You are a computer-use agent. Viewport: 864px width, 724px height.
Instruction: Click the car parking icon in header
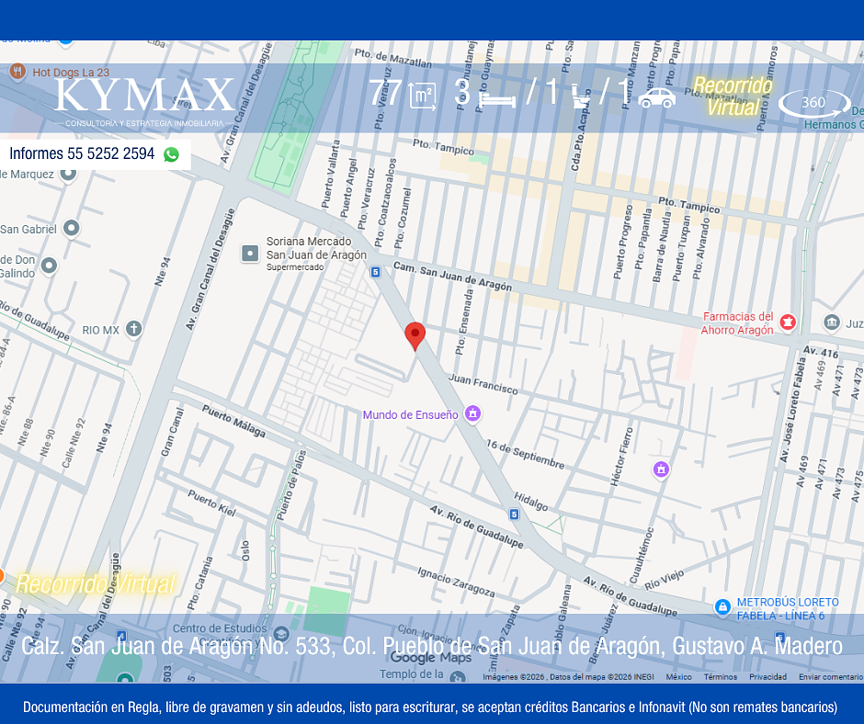click(656, 97)
